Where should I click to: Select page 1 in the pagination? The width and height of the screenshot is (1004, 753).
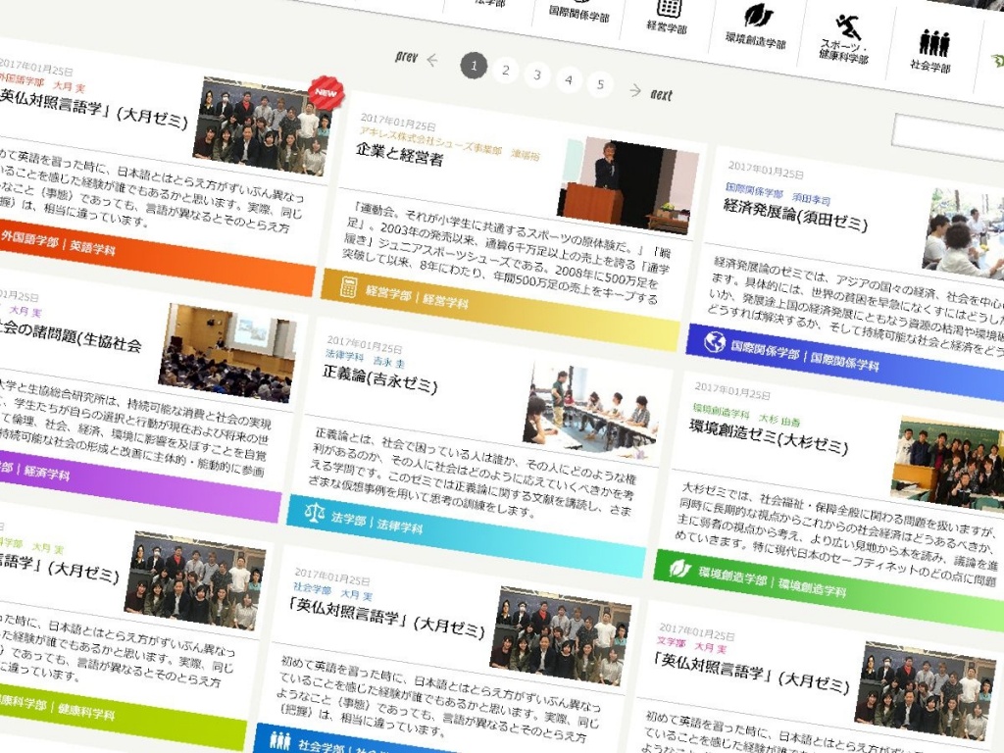pyautogui.click(x=474, y=66)
